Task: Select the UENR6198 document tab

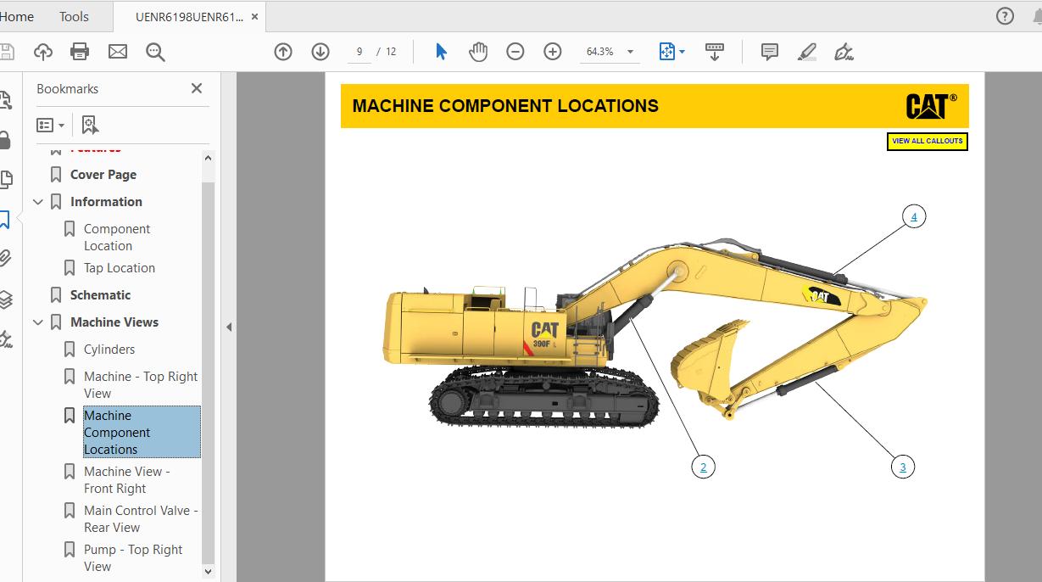Action: coord(189,16)
